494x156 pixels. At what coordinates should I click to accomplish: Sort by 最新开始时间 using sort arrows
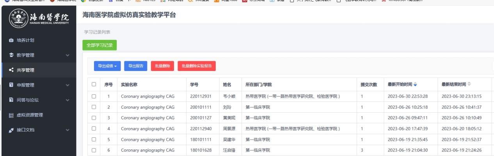[x=415, y=85]
